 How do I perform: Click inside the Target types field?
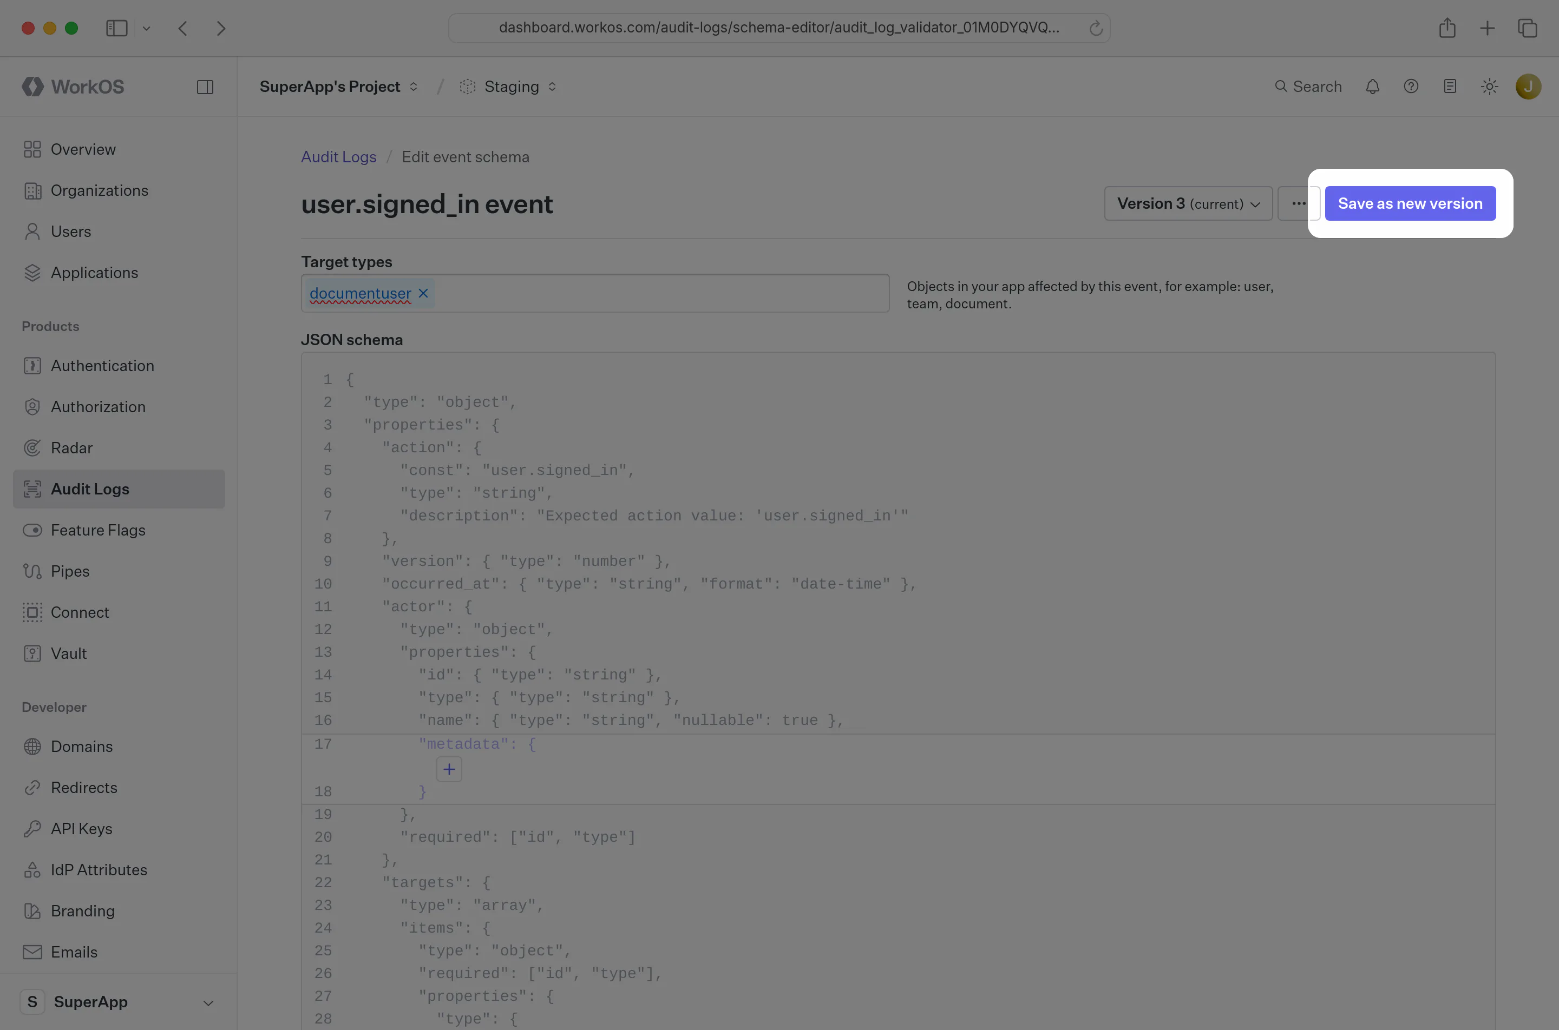(595, 294)
